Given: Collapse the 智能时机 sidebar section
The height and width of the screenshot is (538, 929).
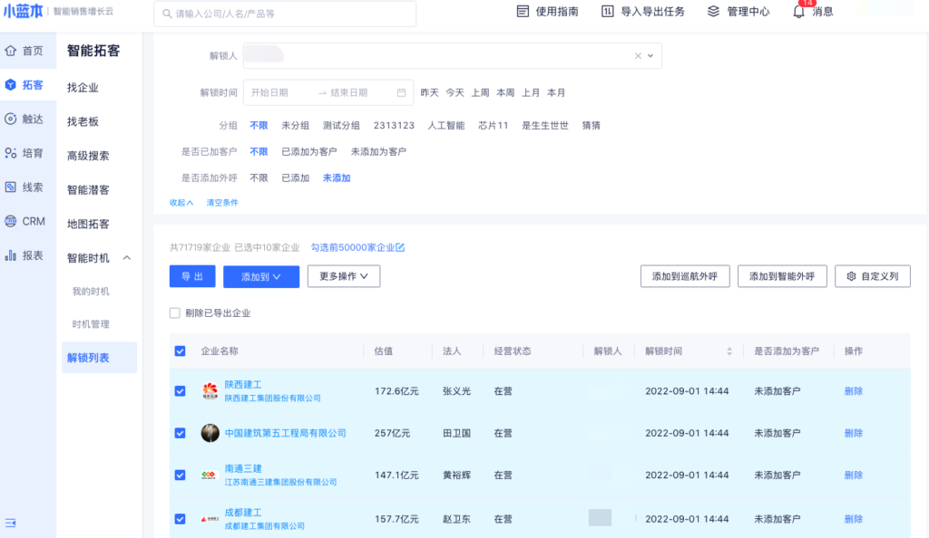Looking at the screenshot, I should tap(127, 258).
